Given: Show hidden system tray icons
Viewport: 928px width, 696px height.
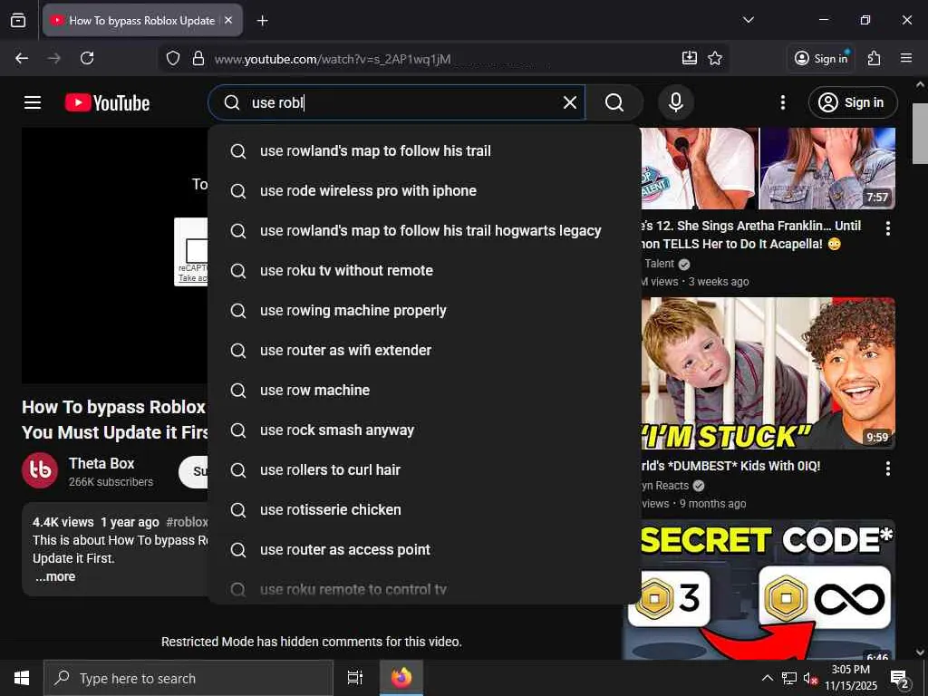Looking at the screenshot, I should point(767,678).
